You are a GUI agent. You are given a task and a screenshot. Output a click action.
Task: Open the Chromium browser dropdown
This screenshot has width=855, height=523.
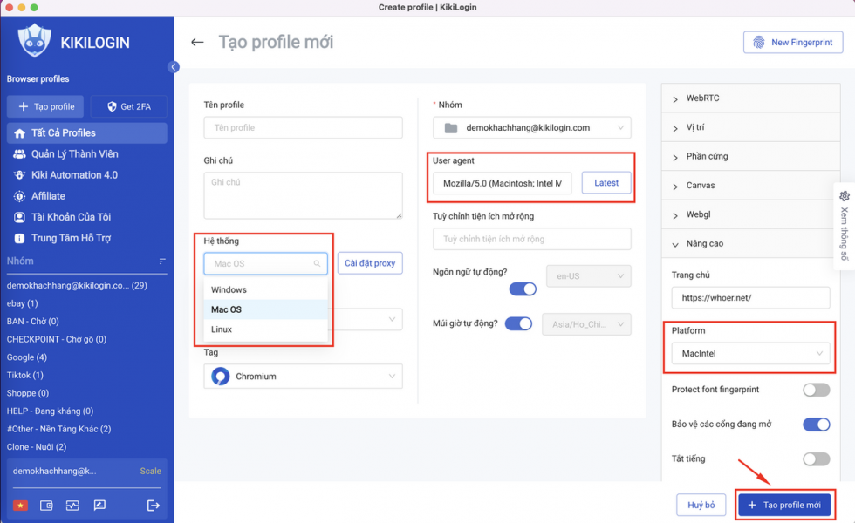(304, 377)
